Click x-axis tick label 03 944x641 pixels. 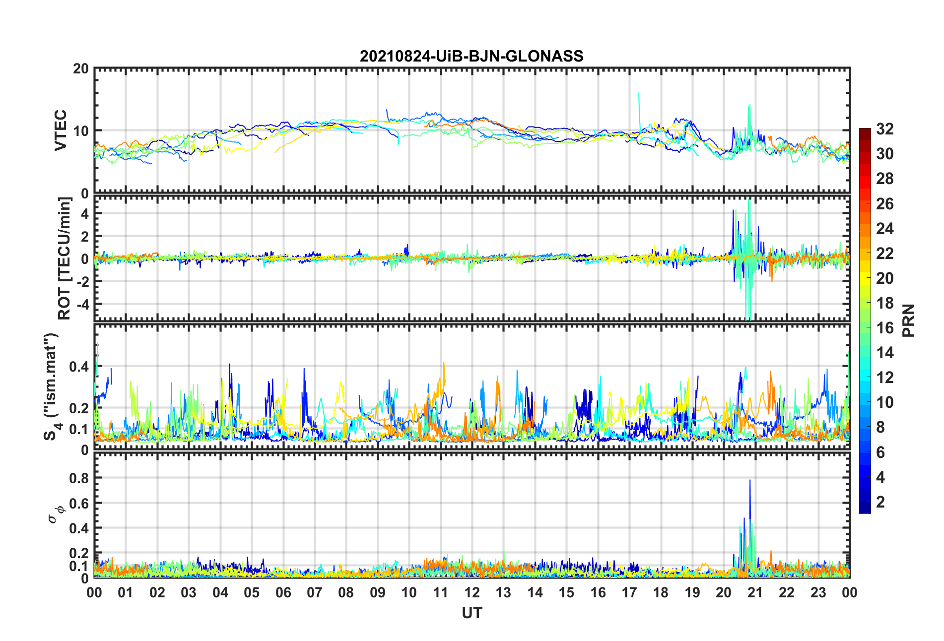point(189,592)
